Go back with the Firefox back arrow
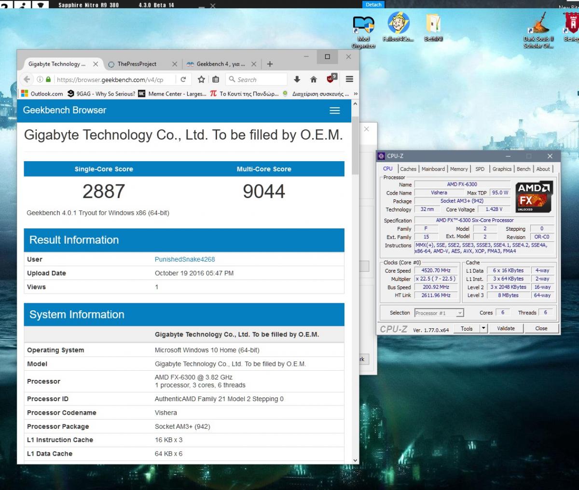579x490 pixels. tap(27, 80)
